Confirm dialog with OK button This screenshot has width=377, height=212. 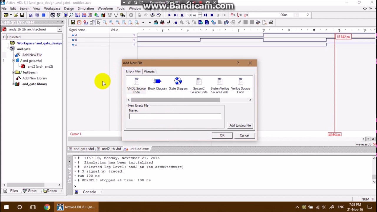pos(222,135)
